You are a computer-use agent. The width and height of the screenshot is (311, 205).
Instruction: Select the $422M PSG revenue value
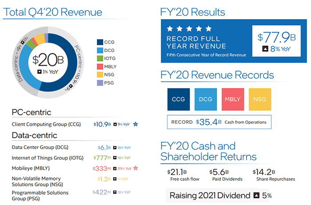point(102,192)
